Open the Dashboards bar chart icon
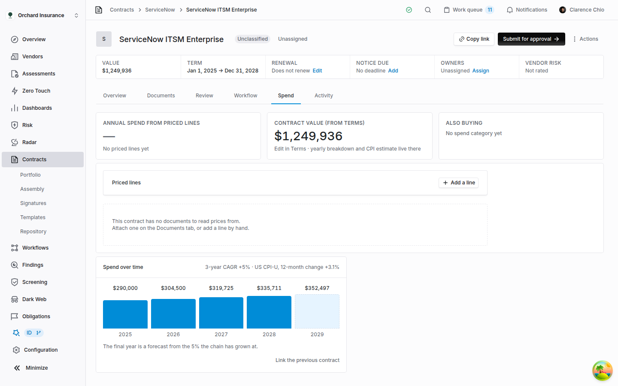 pyautogui.click(x=15, y=108)
